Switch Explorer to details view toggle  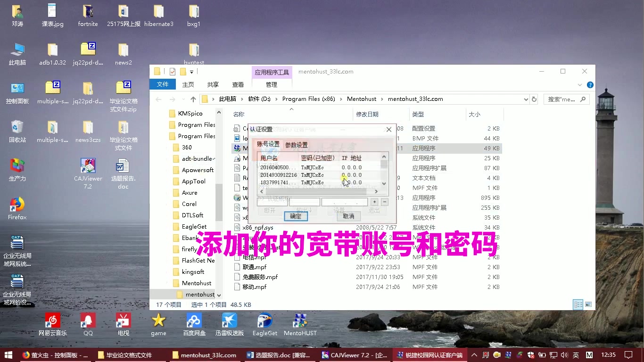(x=578, y=304)
